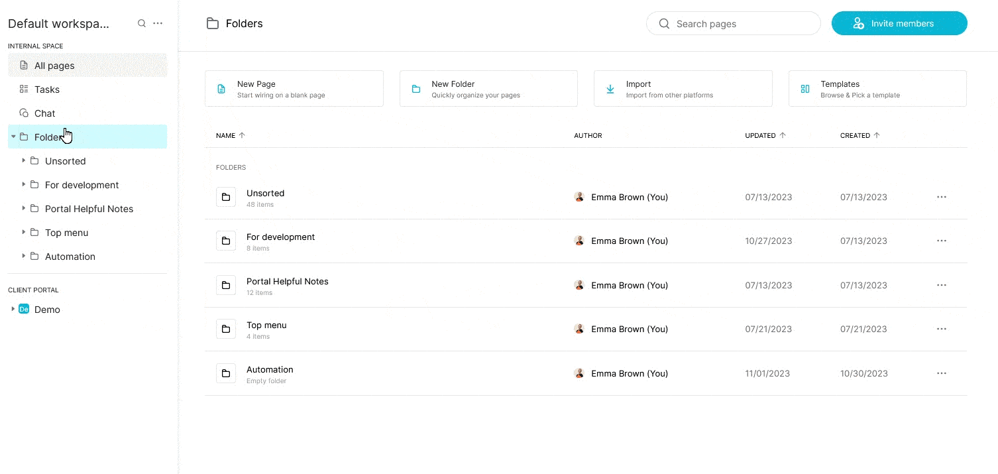Click the "48 items" count text
Screen dimensions: 998x474
(260, 205)
